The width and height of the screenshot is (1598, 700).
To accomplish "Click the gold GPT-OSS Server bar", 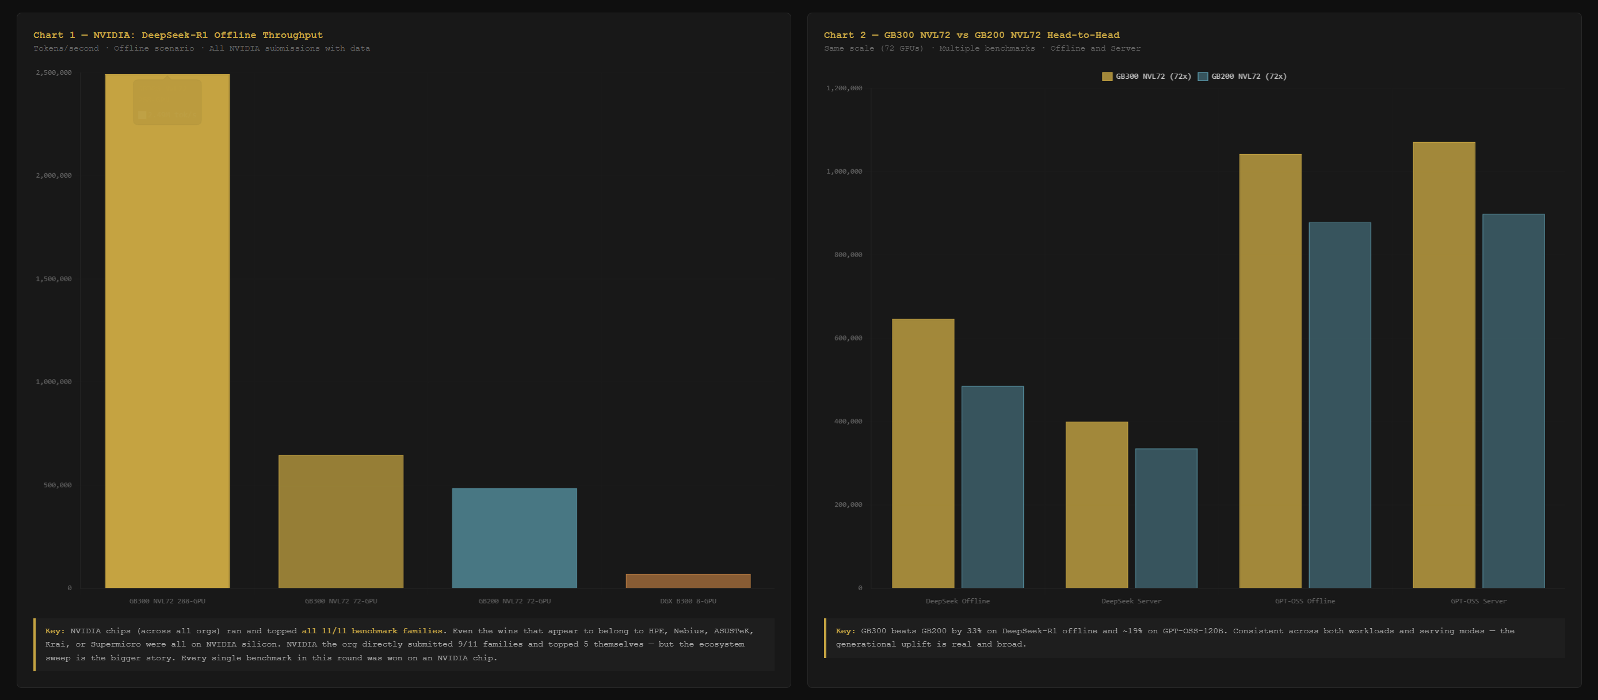I will pos(1444,365).
